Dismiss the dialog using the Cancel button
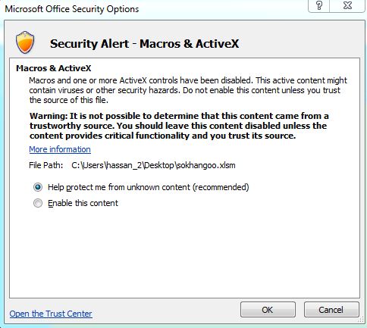Screen dimensions: 367x328 [x=331, y=309]
